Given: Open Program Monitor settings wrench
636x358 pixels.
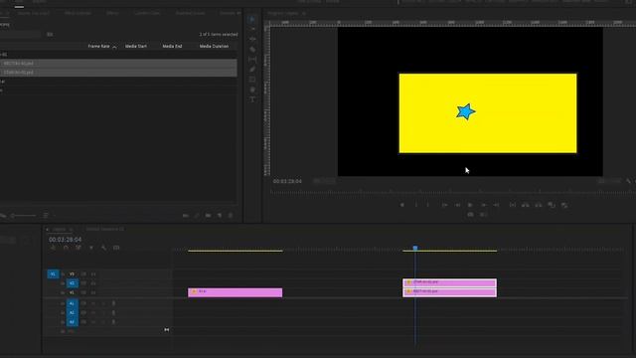Looking at the screenshot, I should [628, 181].
